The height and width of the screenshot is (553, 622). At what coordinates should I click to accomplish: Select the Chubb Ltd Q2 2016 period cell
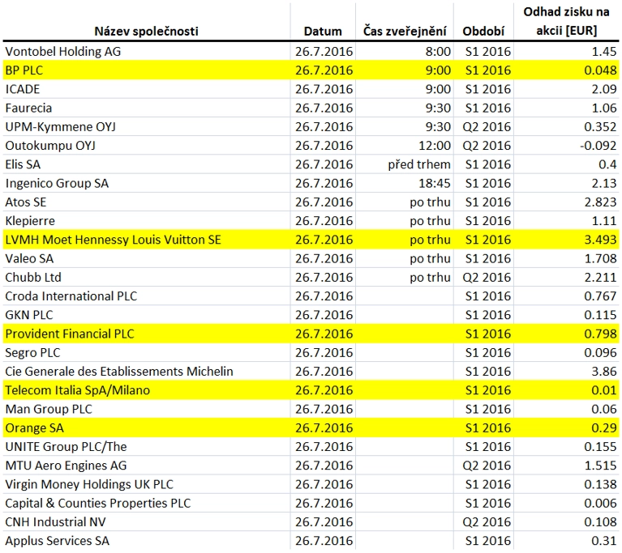487,277
